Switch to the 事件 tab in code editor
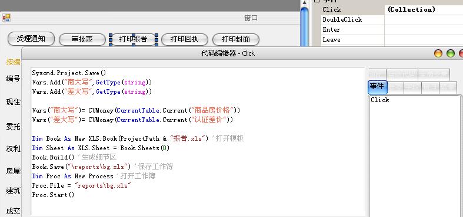The width and height of the screenshot is (463, 217). click(x=377, y=87)
